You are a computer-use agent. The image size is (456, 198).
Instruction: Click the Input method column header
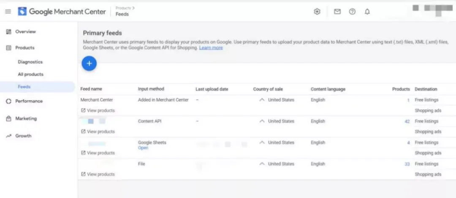point(151,89)
